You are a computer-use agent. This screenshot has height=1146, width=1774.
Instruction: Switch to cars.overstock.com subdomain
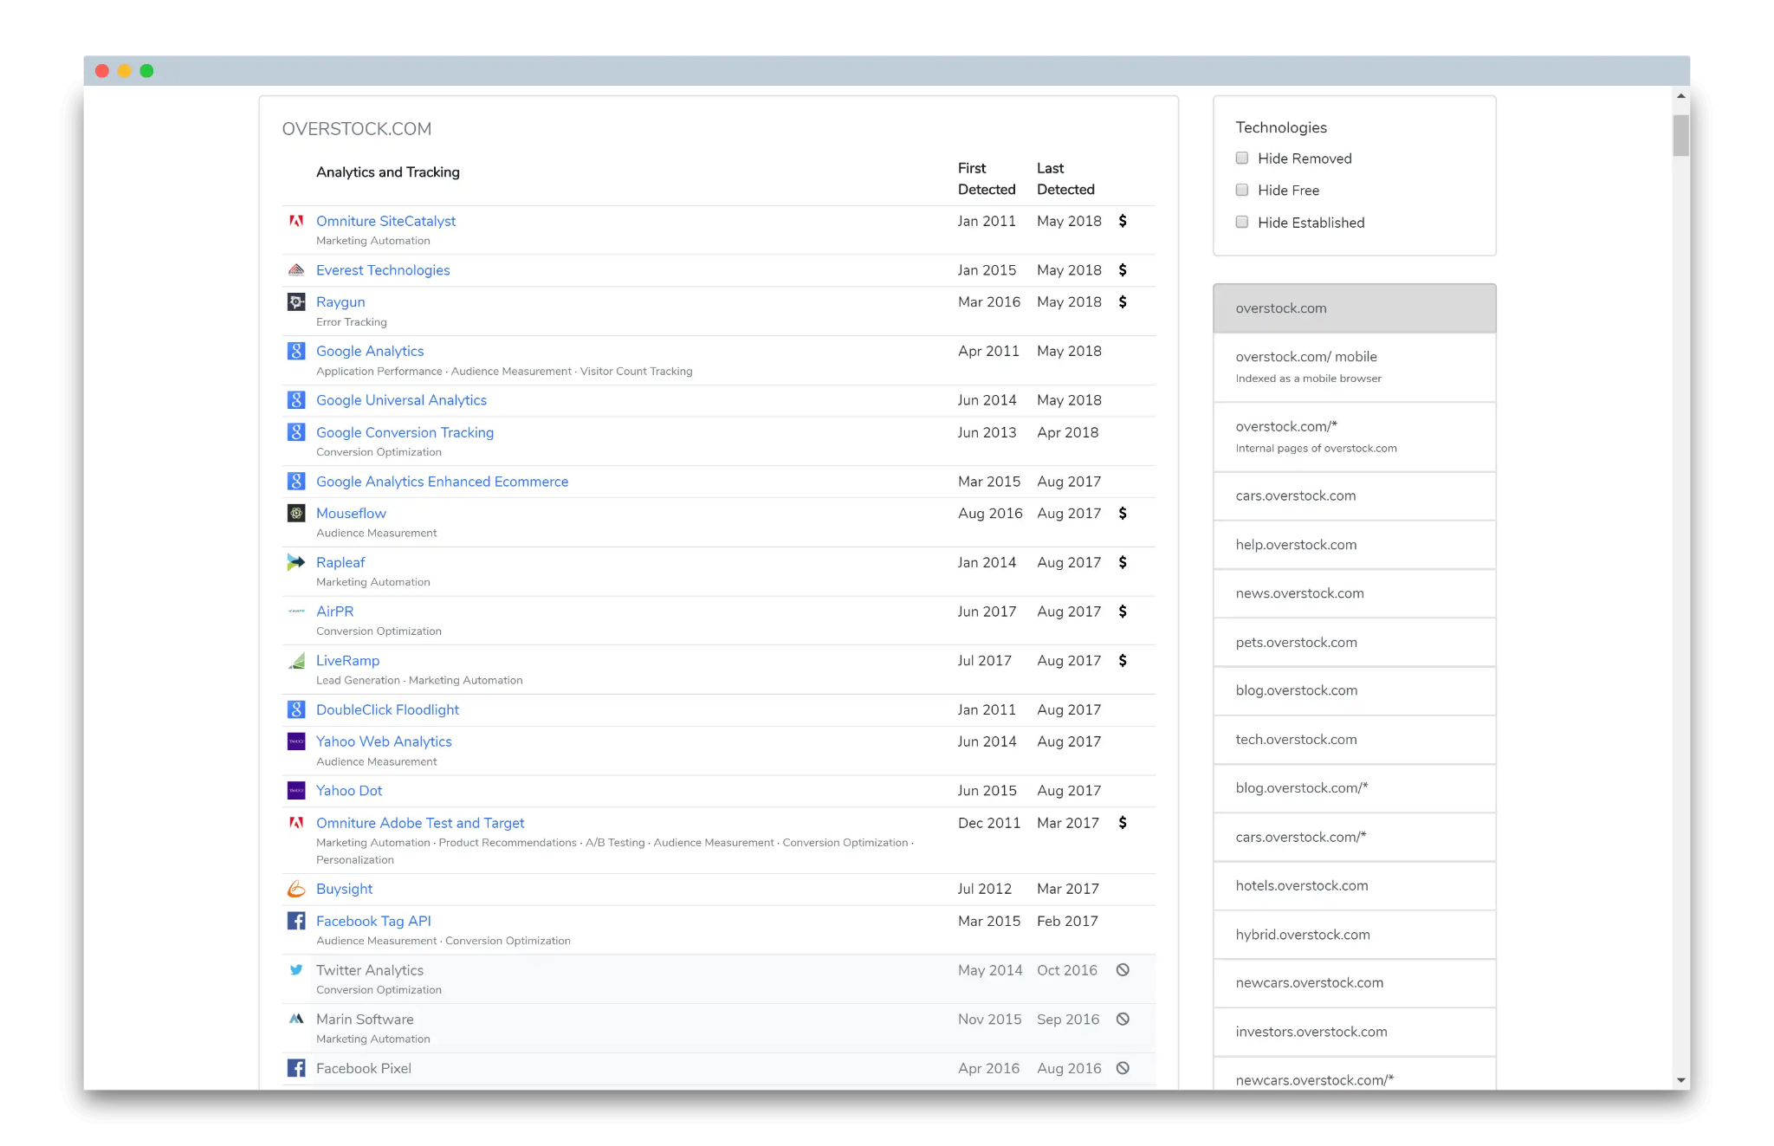(1355, 496)
